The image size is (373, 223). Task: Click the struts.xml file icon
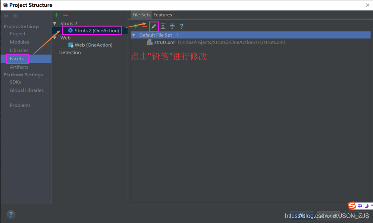pyautogui.click(x=150, y=42)
